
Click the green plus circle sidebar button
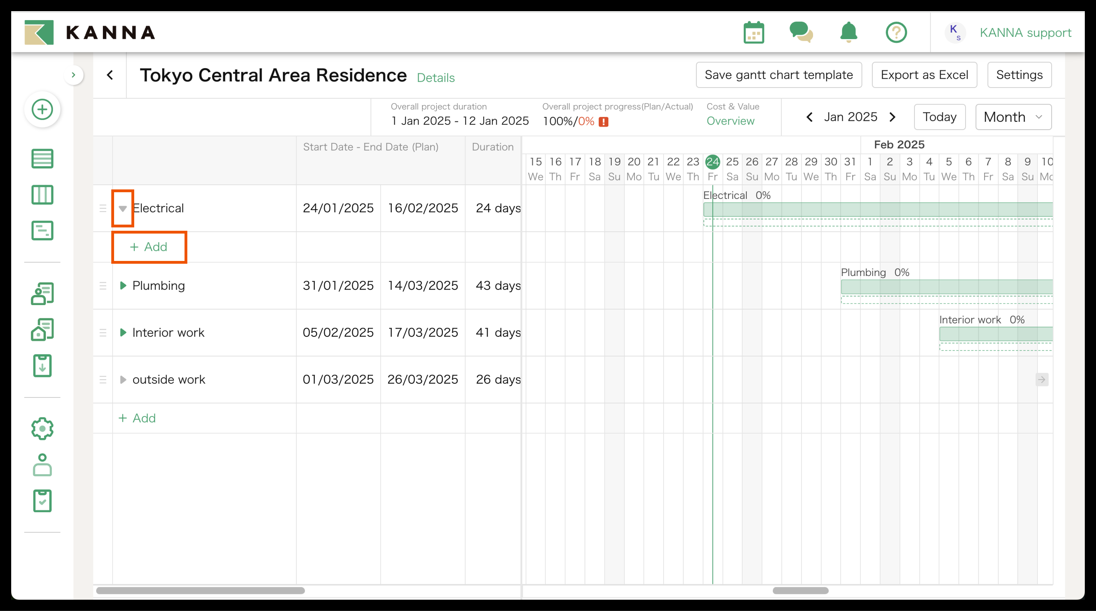tap(42, 110)
